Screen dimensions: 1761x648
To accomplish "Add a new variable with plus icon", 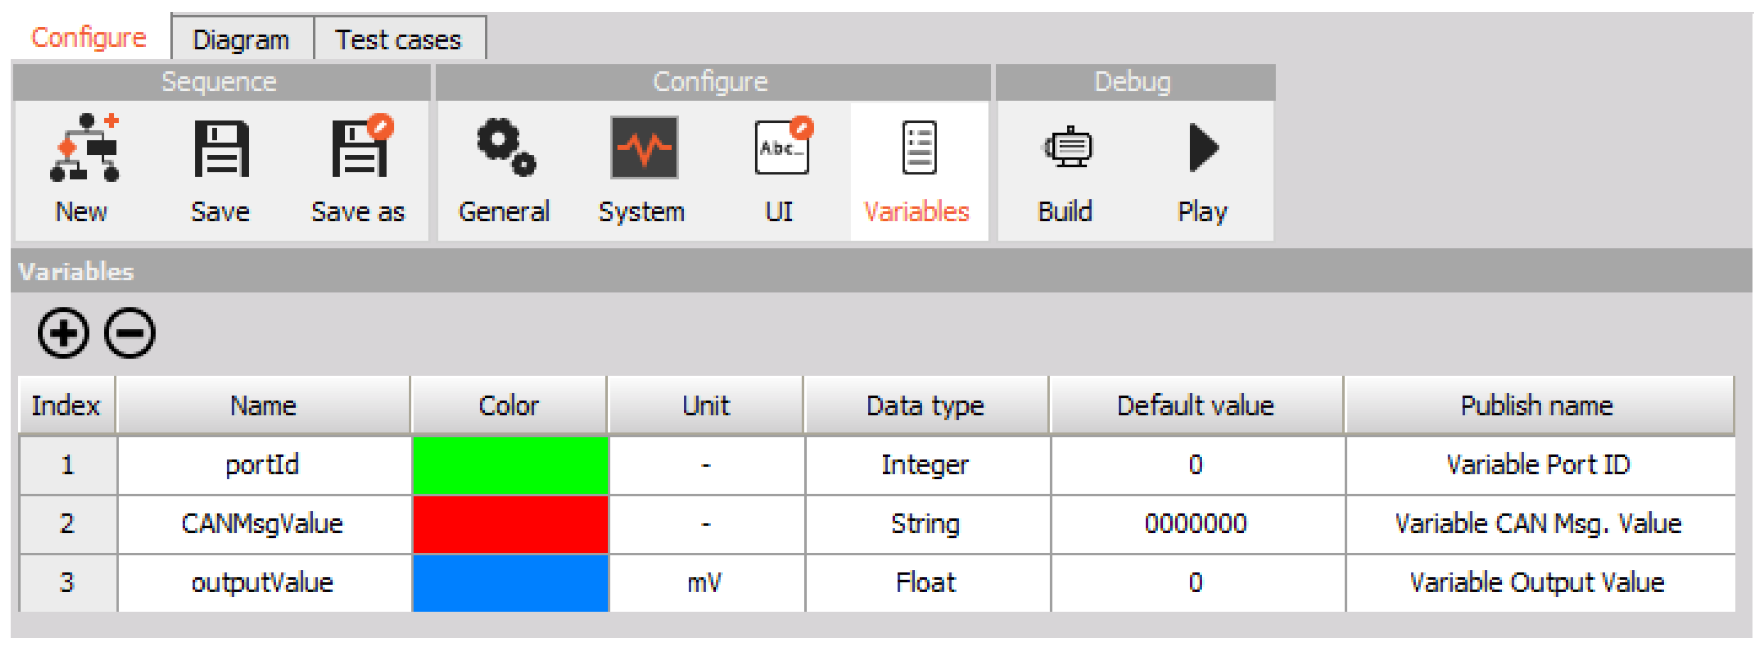I will click(x=63, y=333).
